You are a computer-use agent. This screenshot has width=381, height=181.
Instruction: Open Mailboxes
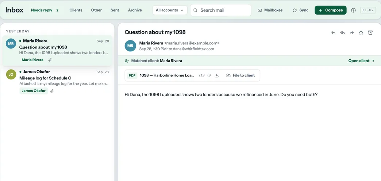click(x=270, y=10)
